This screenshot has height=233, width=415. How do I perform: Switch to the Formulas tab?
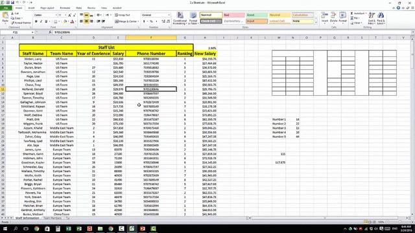tap(65, 8)
